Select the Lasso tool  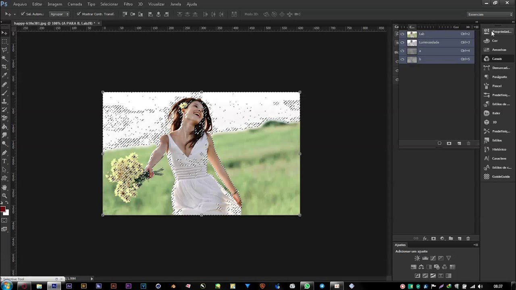4,50
